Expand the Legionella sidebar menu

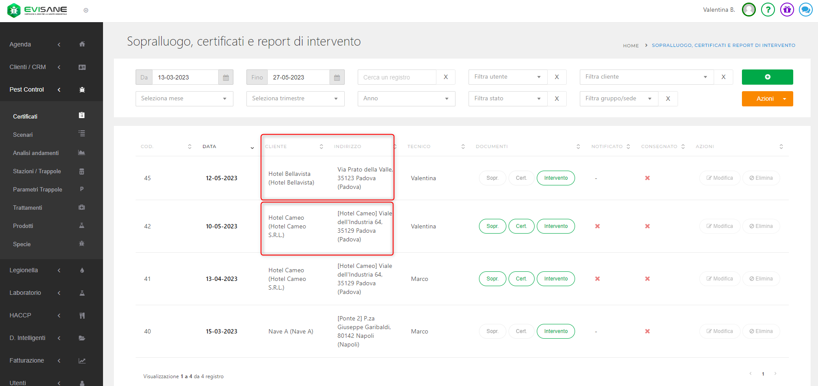(24, 270)
